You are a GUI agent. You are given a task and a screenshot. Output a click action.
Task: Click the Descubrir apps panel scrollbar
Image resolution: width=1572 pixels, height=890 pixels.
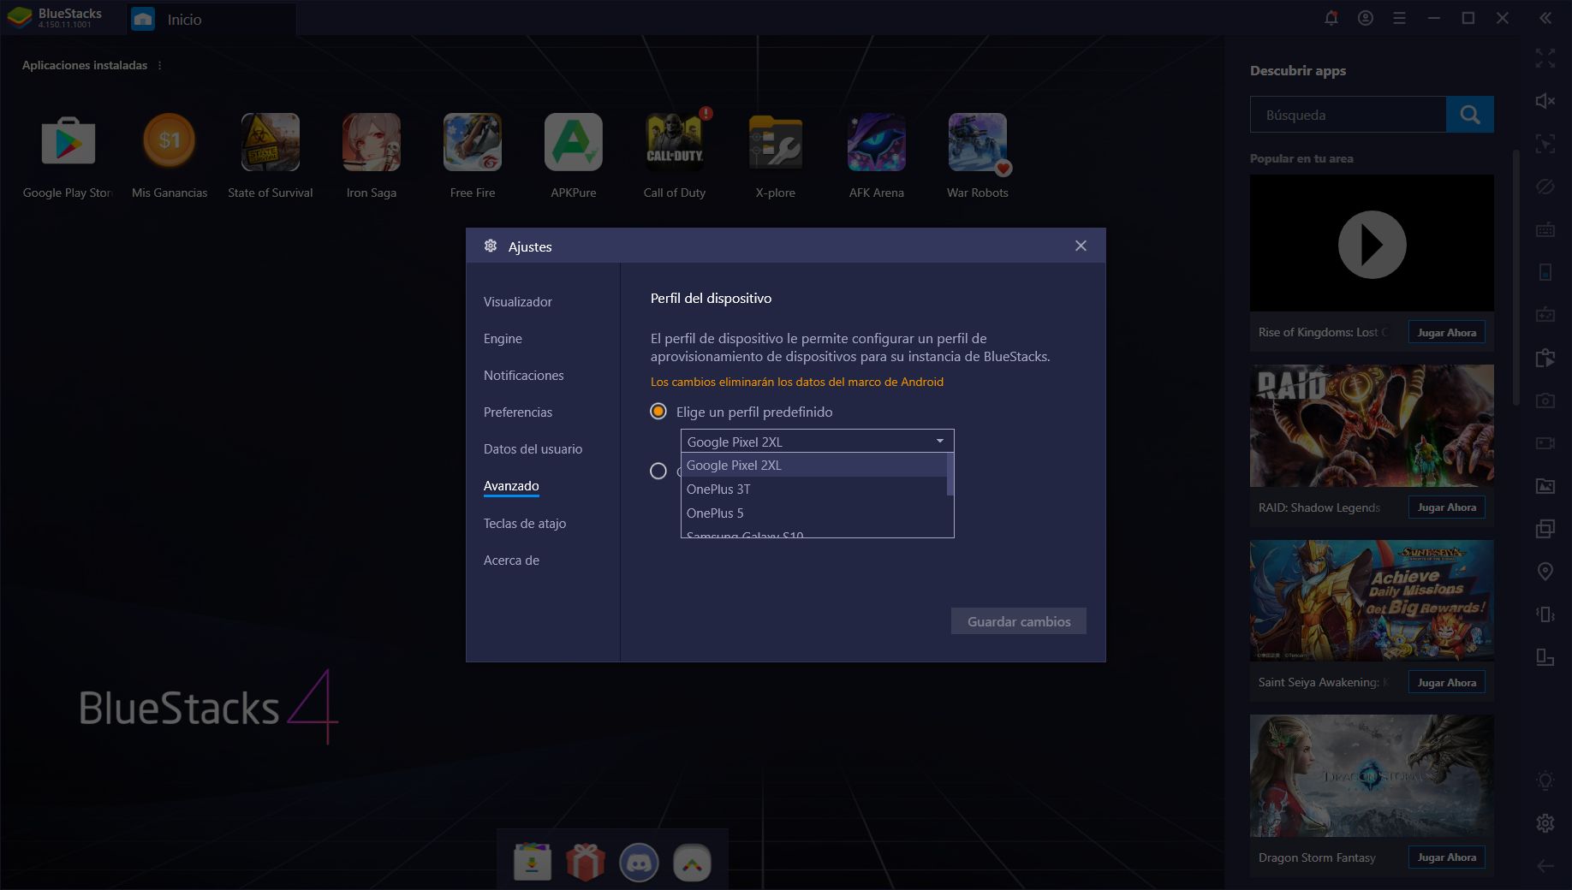click(1516, 278)
